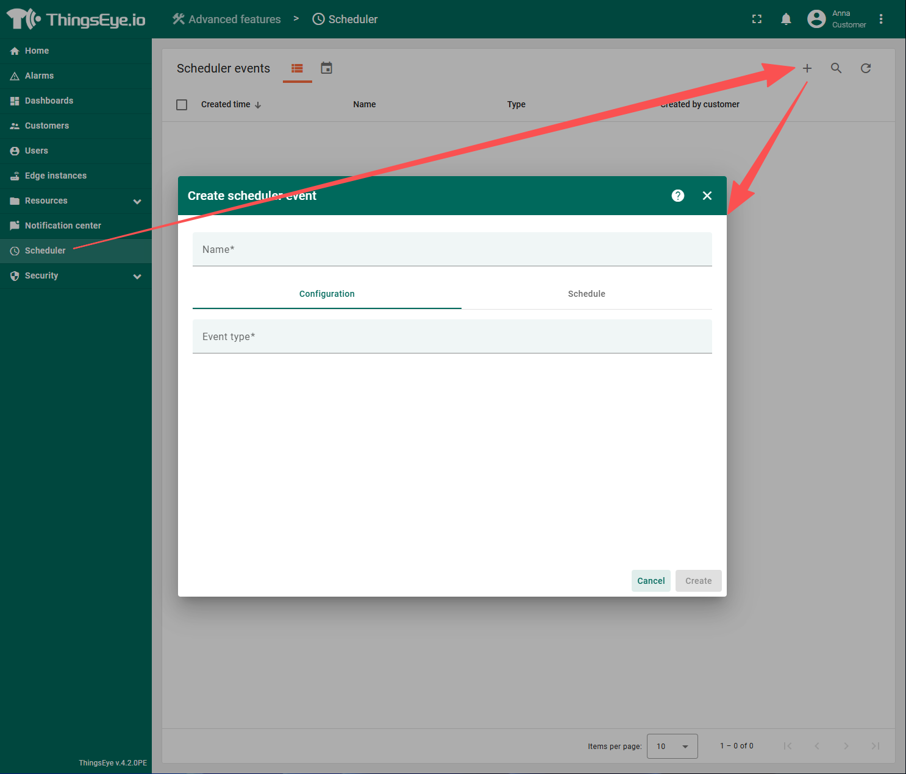Sort by the Created time column header
The height and width of the screenshot is (774, 906).
[226, 105]
